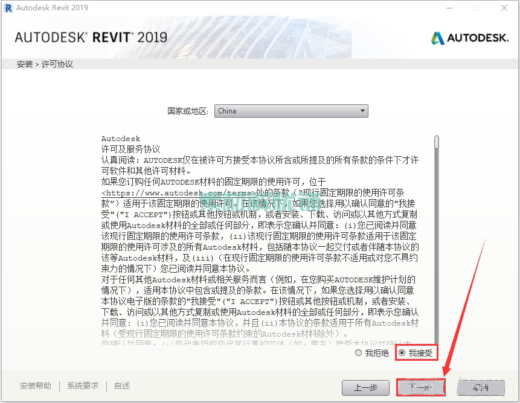Click the 取消 (Cancel) button
Viewport: 520px width, 403px height.
481,387
